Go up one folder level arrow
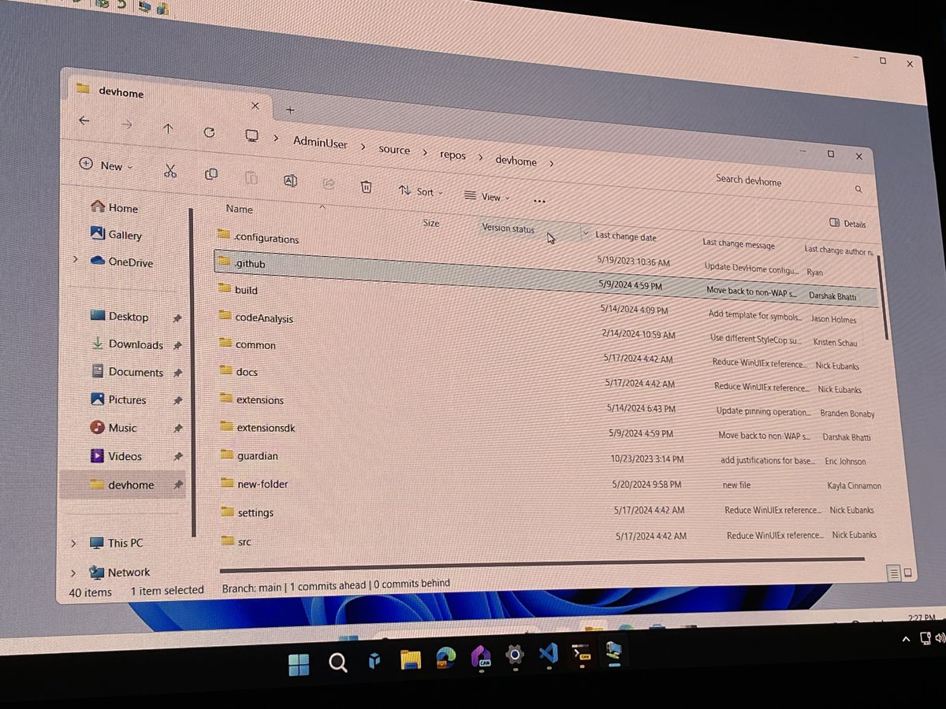Viewport: 946px width, 709px height. point(168,128)
